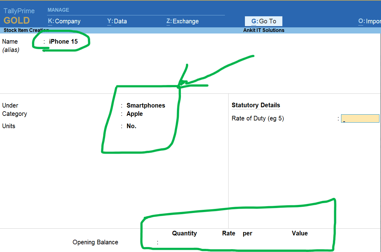Click the Statutory Details heading

coord(256,105)
